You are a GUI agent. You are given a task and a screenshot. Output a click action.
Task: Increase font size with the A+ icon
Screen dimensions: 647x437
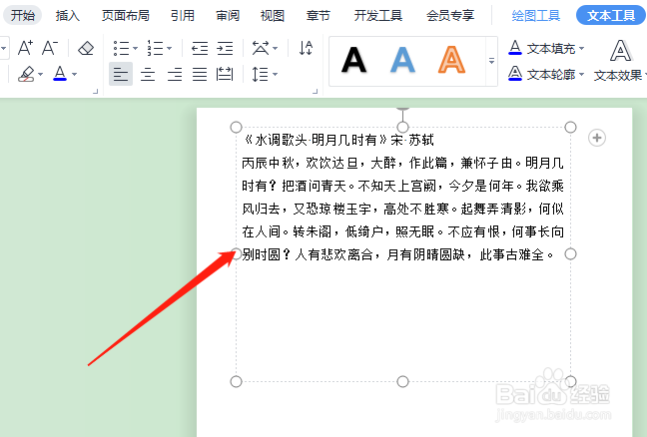click(25, 48)
